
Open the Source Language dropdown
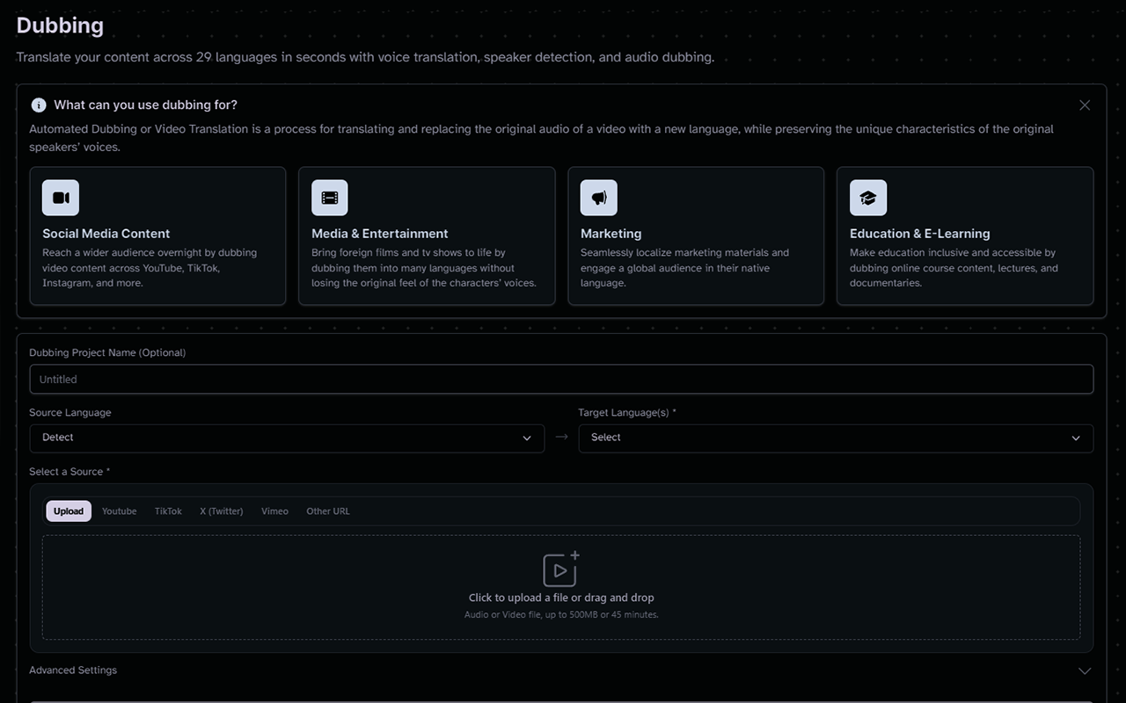tap(287, 438)
